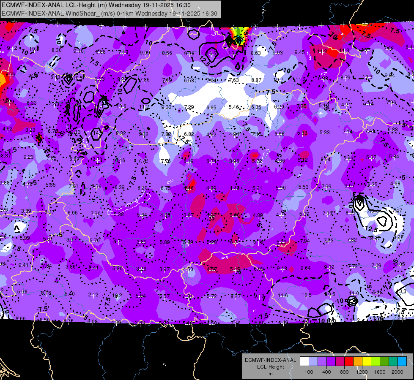414x380 pixels.
Task: Click the wind shear value 11.6
Action: tap(283, 296)
